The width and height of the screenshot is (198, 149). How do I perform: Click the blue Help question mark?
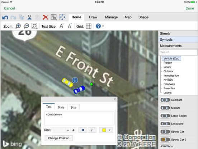[98, 26]
